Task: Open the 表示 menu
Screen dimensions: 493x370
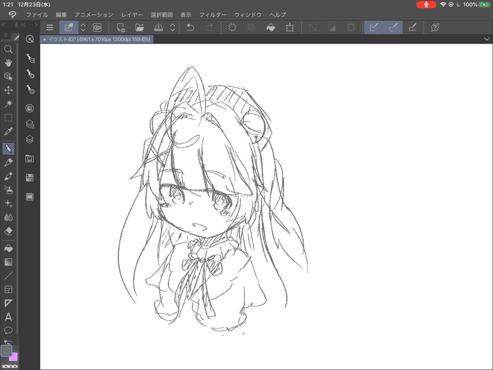Action: coord(186,14)
